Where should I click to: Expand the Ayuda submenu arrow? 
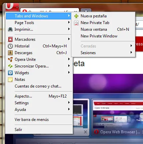pyautogui.click(x=69, y=109)
